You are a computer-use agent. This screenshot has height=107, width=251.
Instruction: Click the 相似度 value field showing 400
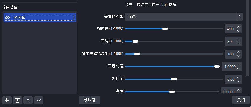(231, 29)
